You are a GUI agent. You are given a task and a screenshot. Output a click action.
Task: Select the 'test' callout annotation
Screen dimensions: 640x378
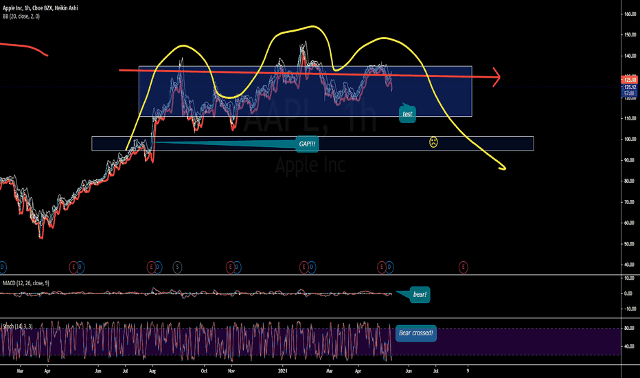tap(407, 114)
